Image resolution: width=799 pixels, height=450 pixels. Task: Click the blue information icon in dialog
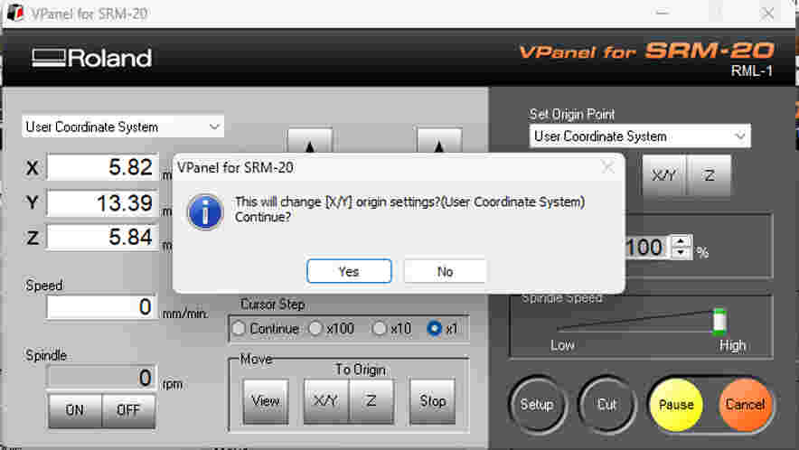point(205,212)
